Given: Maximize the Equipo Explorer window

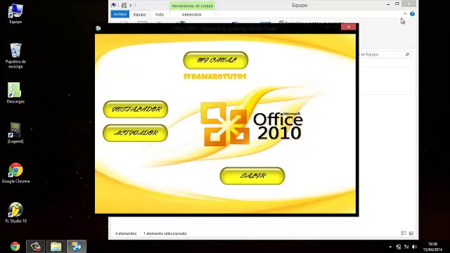Looking at the screenshot, I should click(x=397, y=4).
